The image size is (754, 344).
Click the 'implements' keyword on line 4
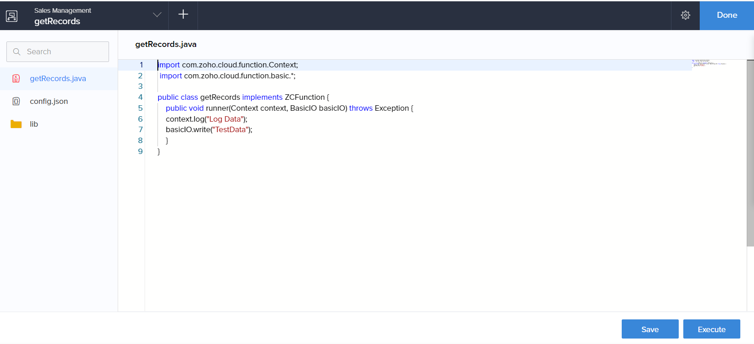click(x=262, y=97)
